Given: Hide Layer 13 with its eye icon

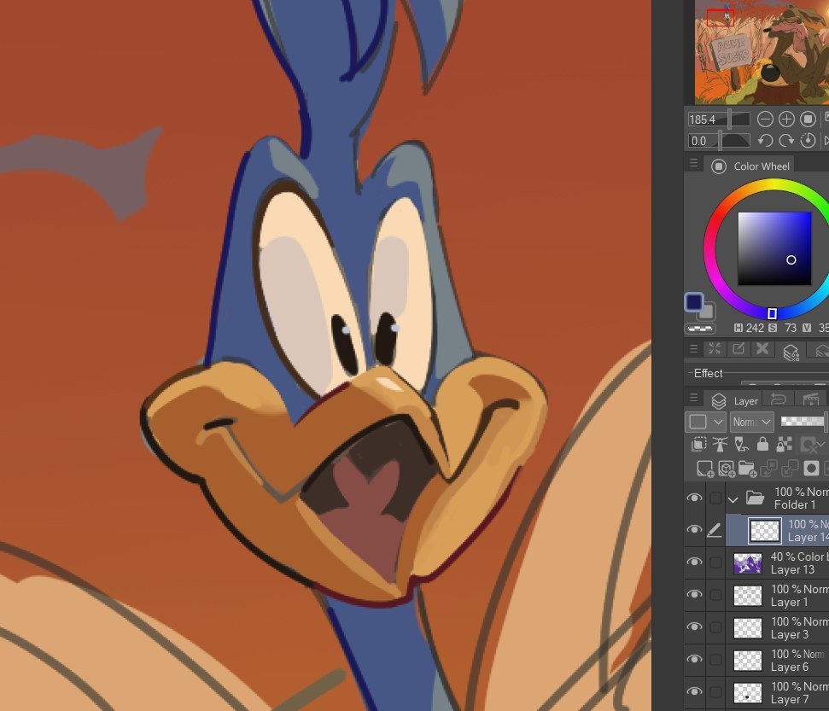Looking at the screenshot, I should coord(695,562).
